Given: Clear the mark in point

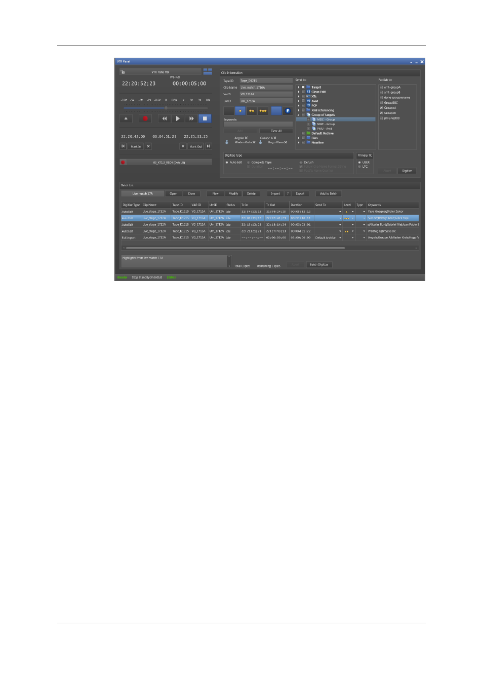Looking at the screenshot, I should tap(148, 146).
